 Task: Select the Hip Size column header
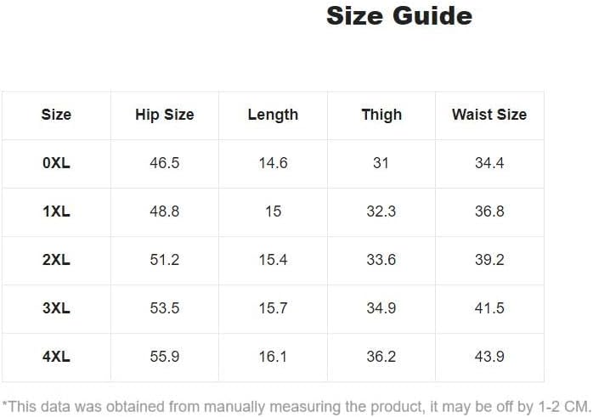pos(165,115)
